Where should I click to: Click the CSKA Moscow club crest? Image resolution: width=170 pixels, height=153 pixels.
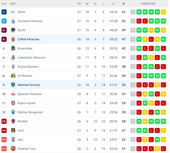[x=13, y=39]
